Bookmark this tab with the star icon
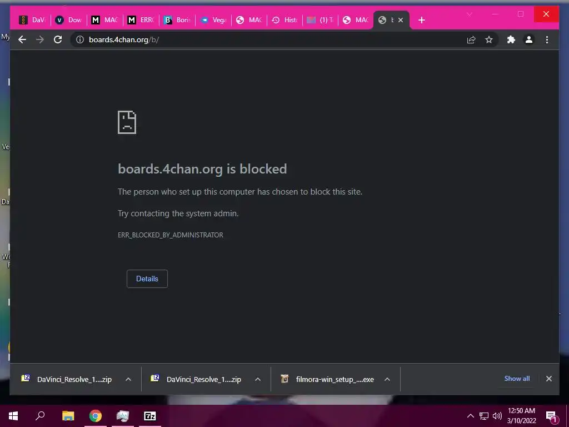 click(x=489, y=39)
